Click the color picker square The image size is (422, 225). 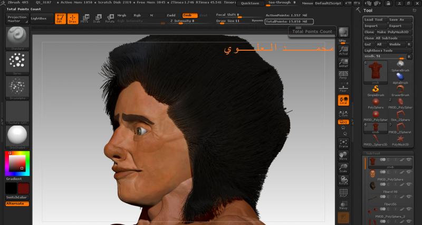pos(17,163)
